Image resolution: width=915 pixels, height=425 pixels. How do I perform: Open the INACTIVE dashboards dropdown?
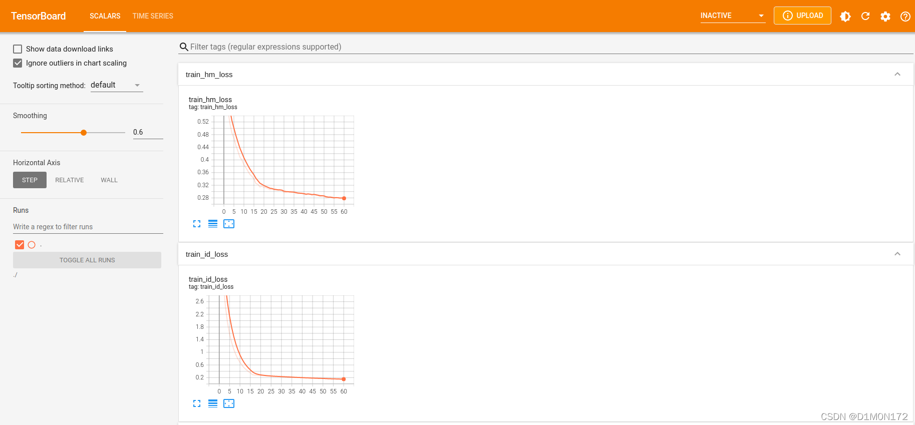(x=733, y=16)
